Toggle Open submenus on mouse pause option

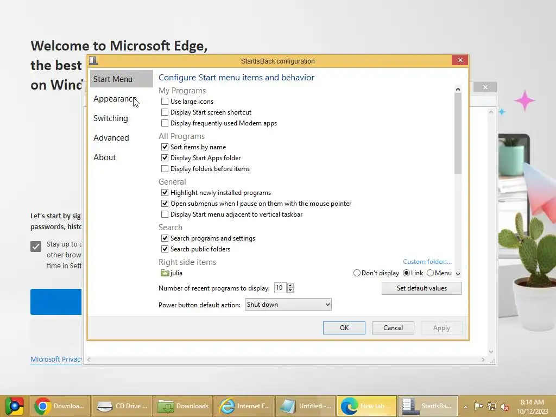point(165,204)
